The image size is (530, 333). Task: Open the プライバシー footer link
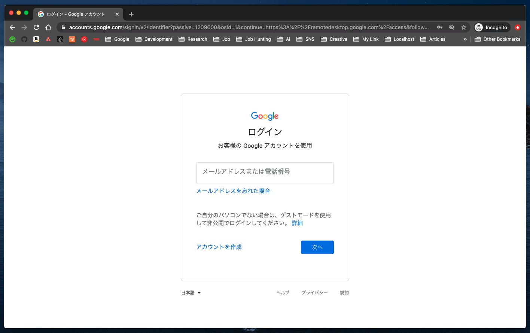(315, 293)
